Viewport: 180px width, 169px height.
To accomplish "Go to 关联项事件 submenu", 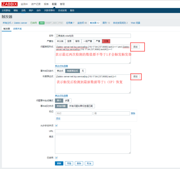I will [x=49, y=10].
